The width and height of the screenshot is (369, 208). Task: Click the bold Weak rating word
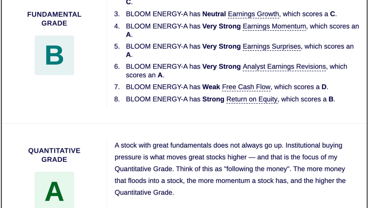click(x=211, y=87)
